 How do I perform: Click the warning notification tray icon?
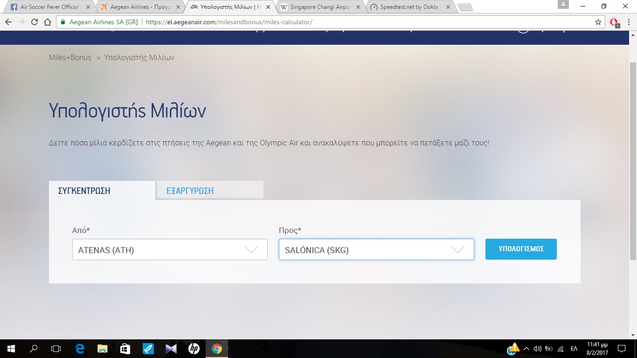coord(513,348)
